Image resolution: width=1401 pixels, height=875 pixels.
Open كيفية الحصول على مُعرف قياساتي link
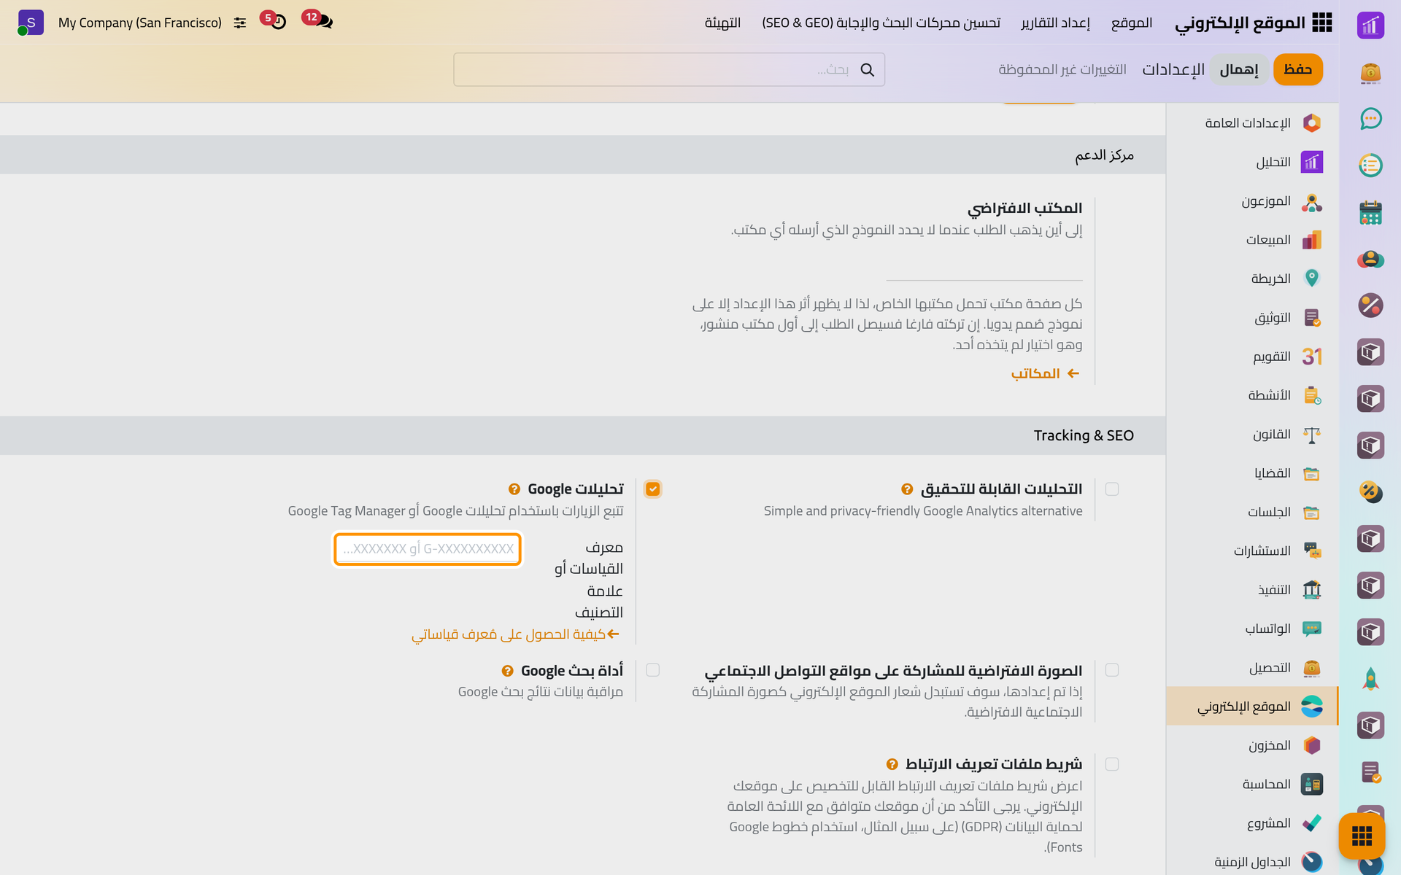(x=515, y=634)
